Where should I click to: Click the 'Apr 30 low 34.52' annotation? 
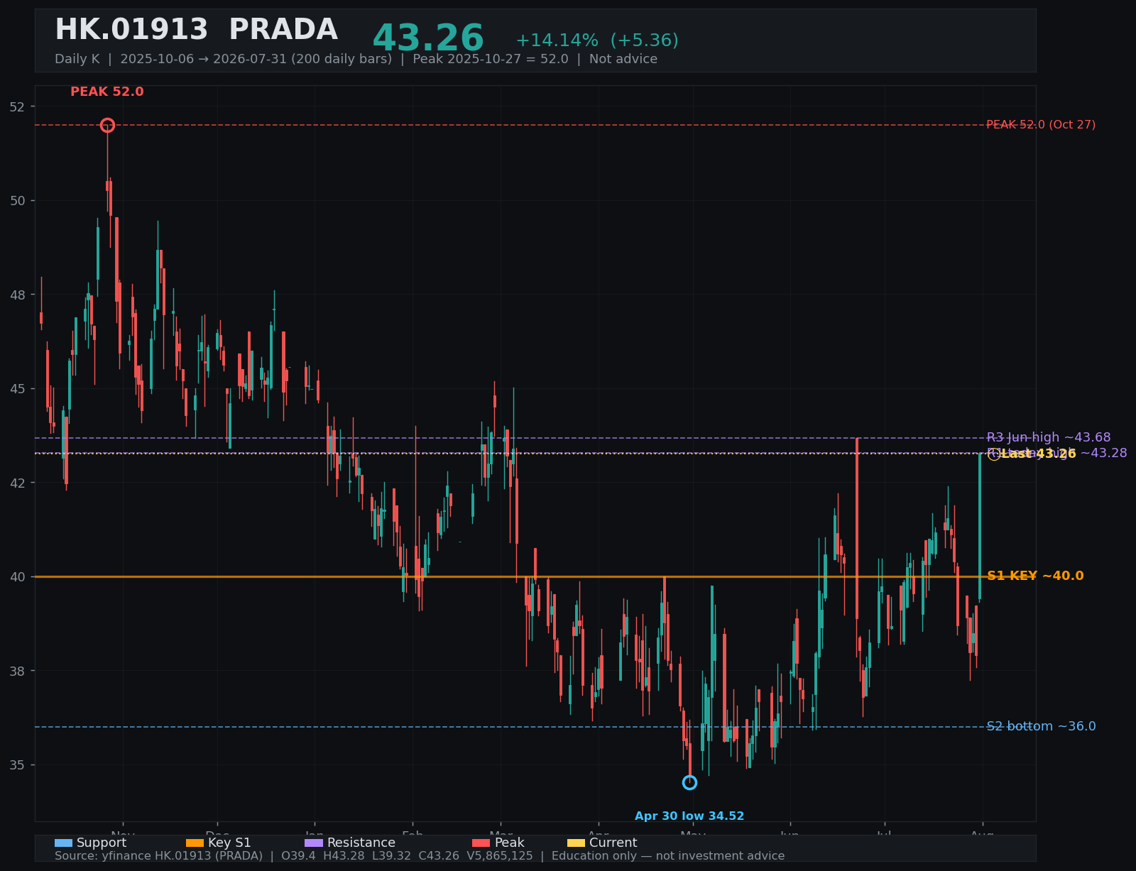coord(689,816)
